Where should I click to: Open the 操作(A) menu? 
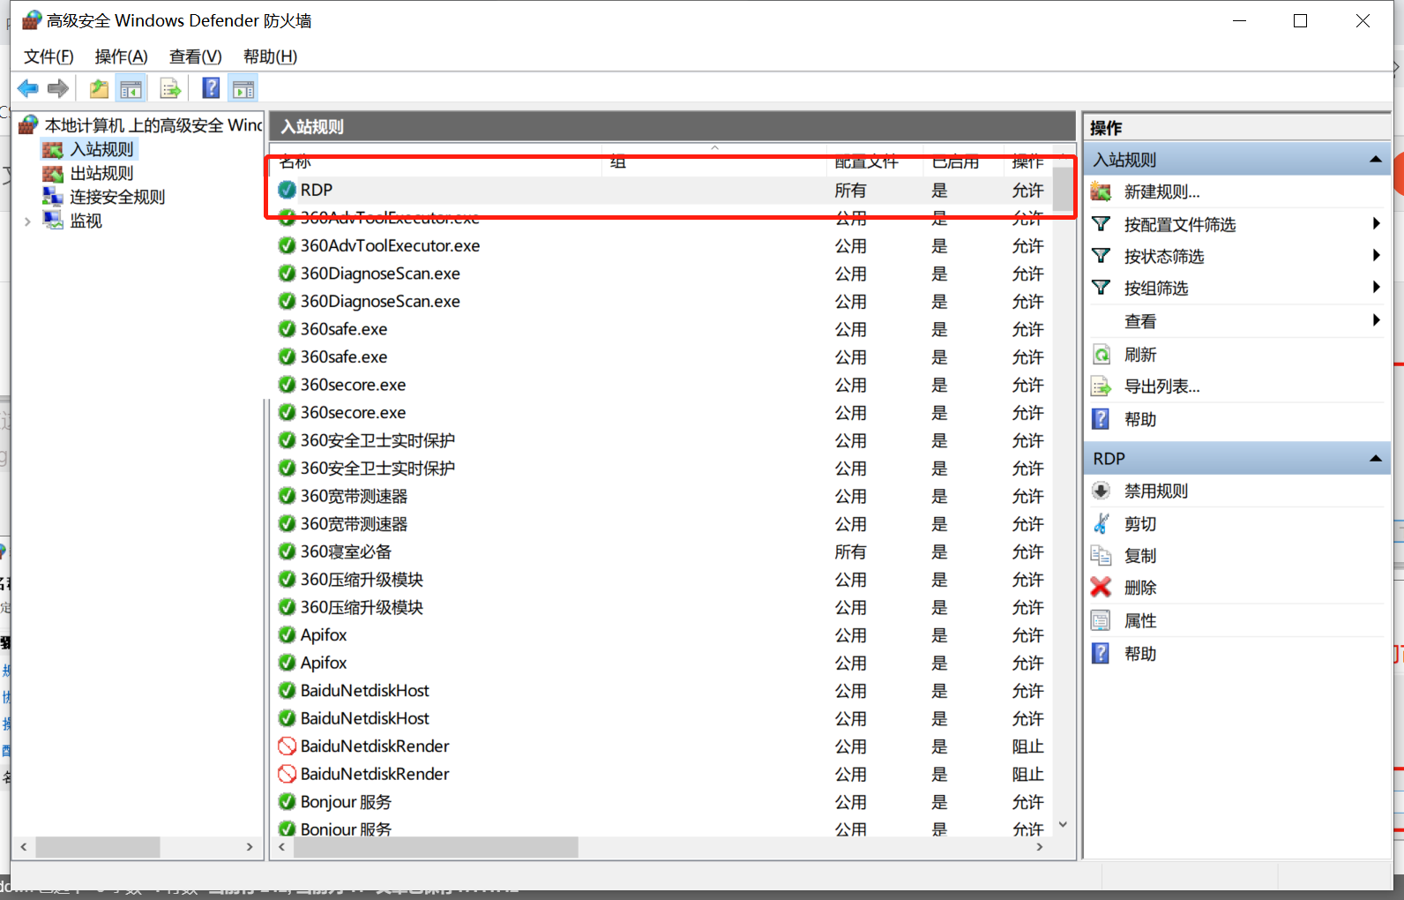point(121,56)
